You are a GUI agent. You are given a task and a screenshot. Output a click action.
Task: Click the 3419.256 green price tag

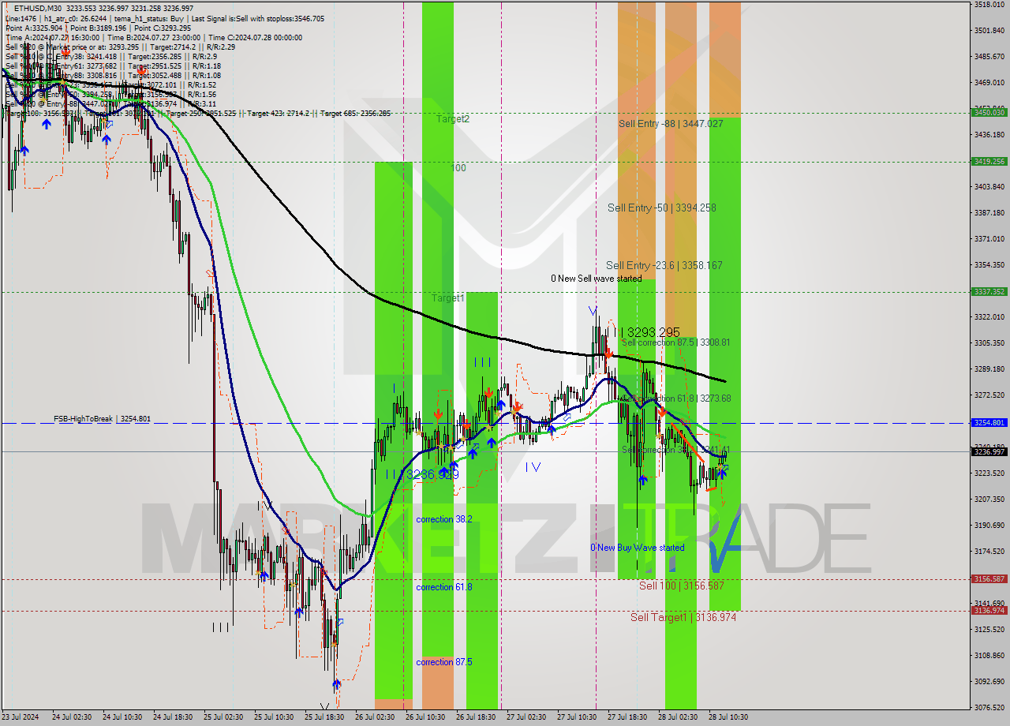click(x=989, y=162)
